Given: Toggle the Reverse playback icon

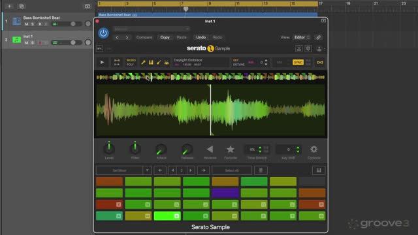Looking at the screenshot, I should pyautogui.click(x=210, y=149).
